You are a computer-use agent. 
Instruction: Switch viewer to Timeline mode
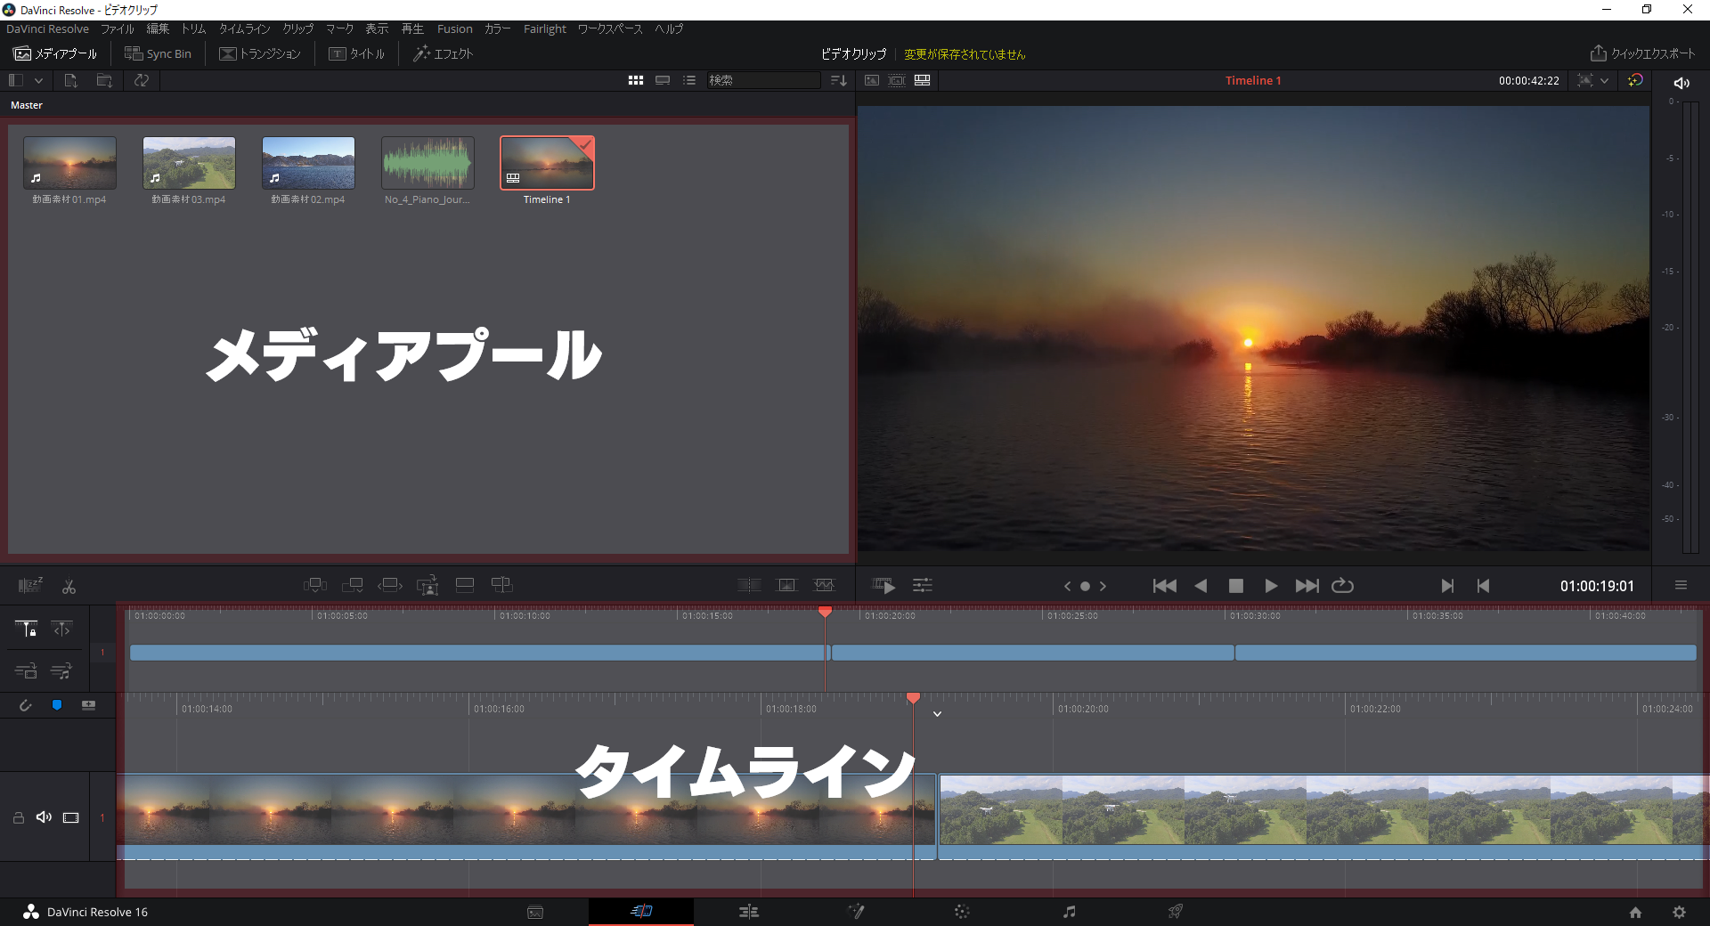click(923, 80)
